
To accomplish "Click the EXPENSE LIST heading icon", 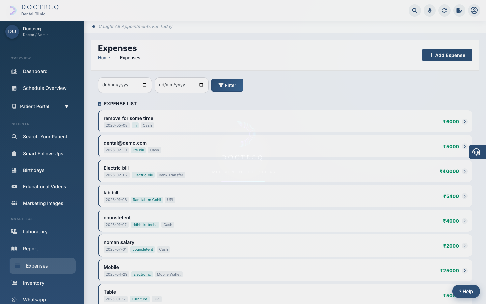I will (100, 104).
